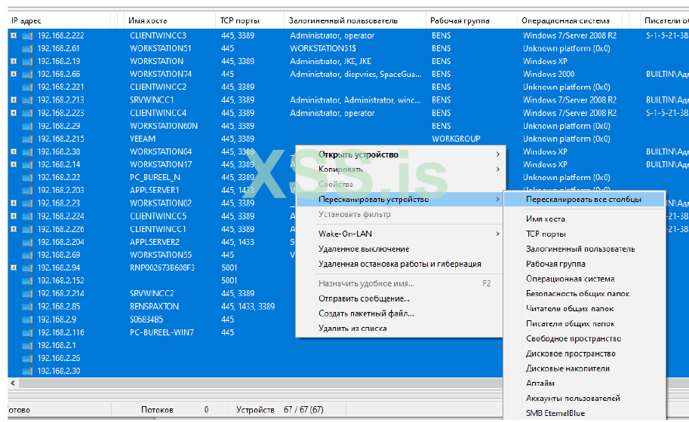
Task: Select device icon for 192.168.2.226
Action: click(x=27, y=229)
